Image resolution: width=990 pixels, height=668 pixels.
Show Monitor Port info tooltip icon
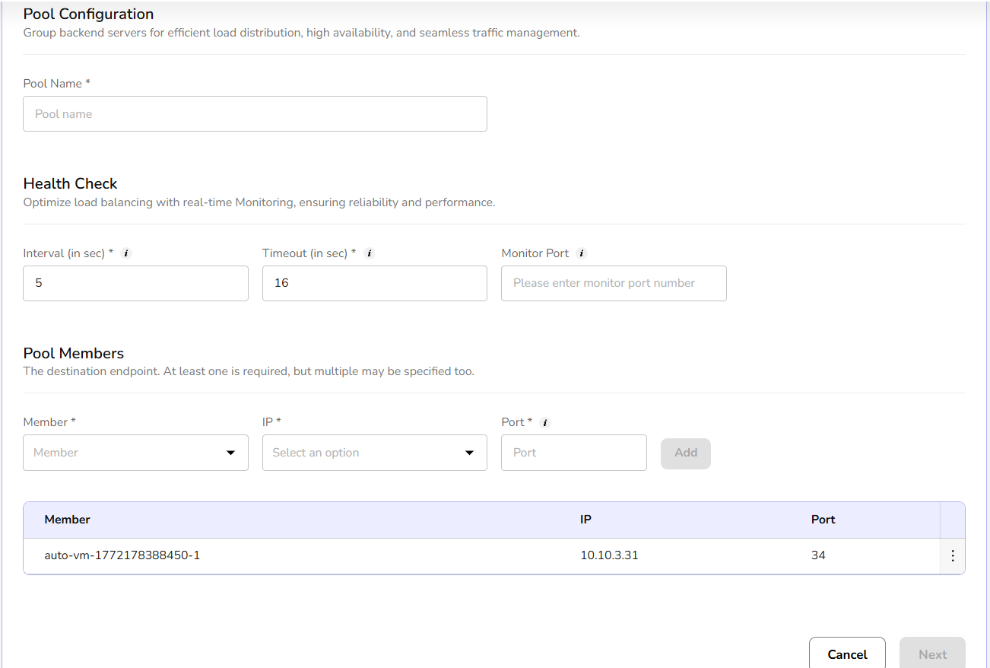point(582,253)
